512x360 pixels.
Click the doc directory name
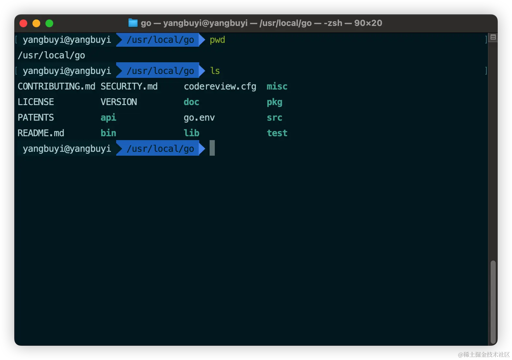[191, 102]
